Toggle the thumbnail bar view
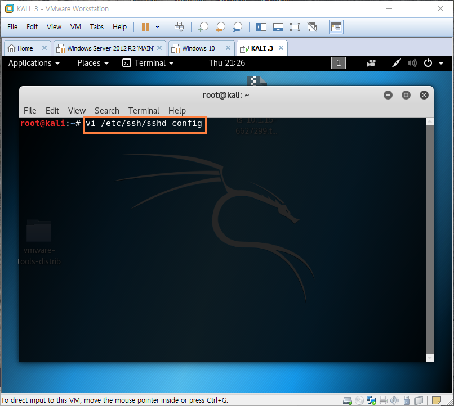Image resolution: width=454 pixels, height=406 pixels. [x=278, y=27]
